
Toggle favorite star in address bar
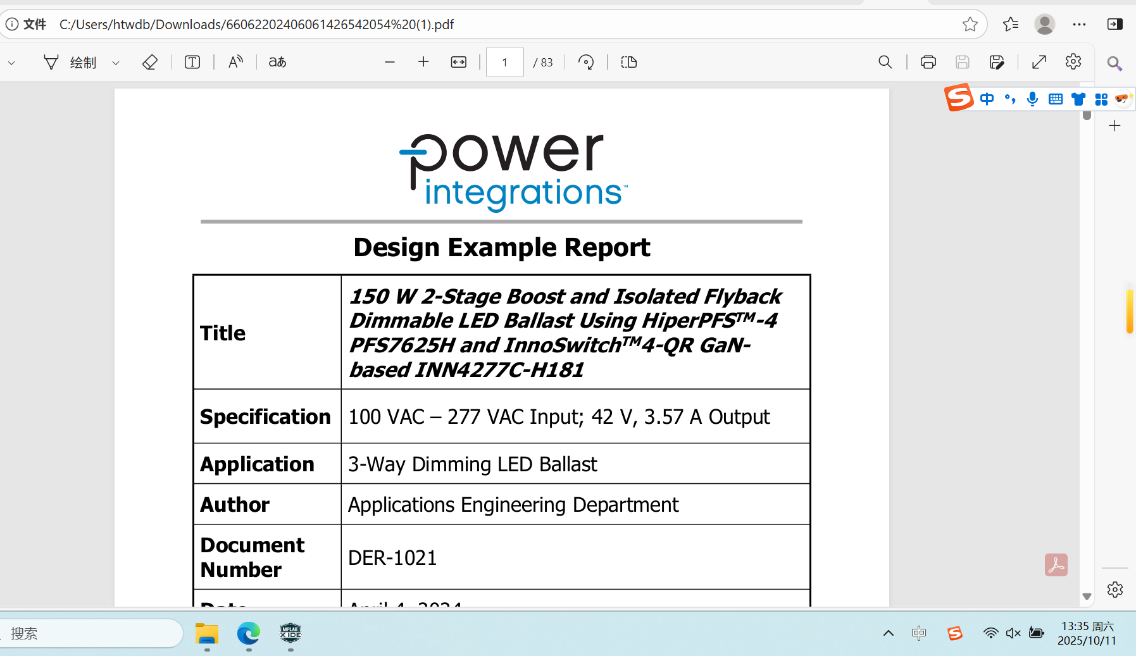point(970,25)
